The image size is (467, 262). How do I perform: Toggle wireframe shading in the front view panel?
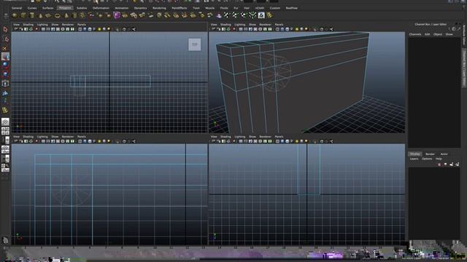80,141
